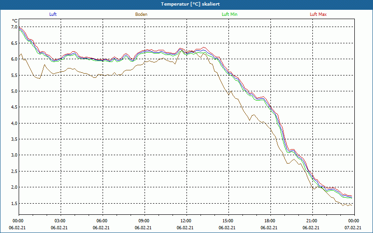This screenshot has width=373, height=233.
Task: Click the chart title 'Temperatur [°C] skaliert'
Action: click(190, 4)
